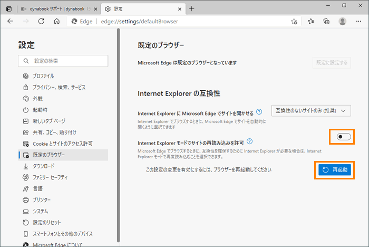Open 言語 settings
Viewport: 369px width, 247px height.
63,189
